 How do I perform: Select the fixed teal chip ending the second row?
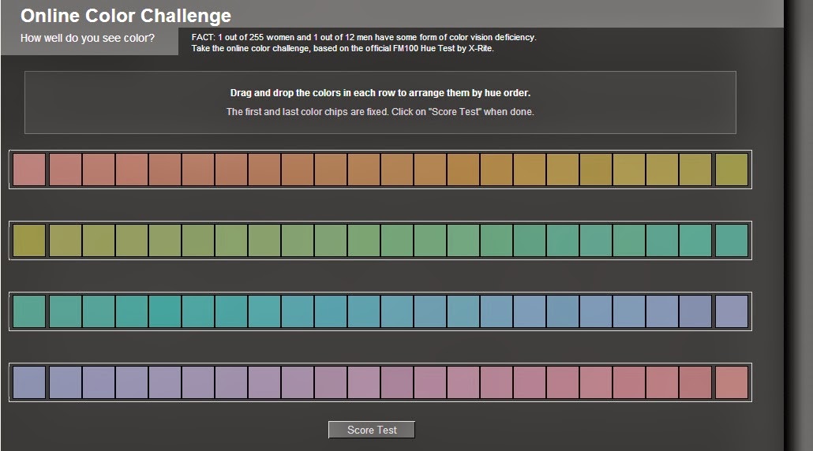click(732, 240)
